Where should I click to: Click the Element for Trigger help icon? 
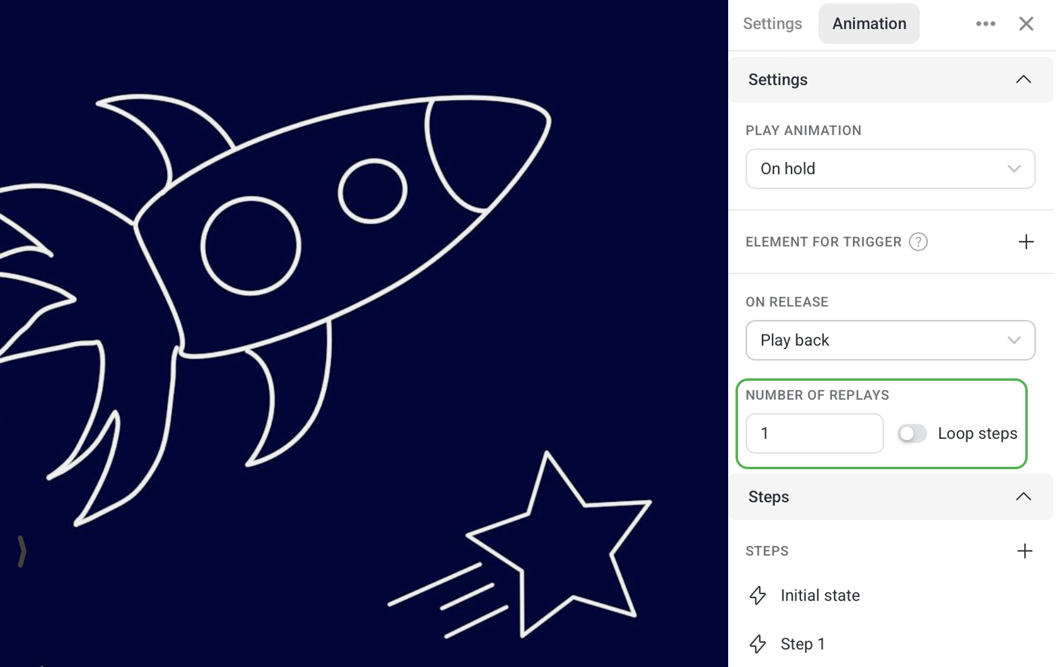click(x=918, y=241)
